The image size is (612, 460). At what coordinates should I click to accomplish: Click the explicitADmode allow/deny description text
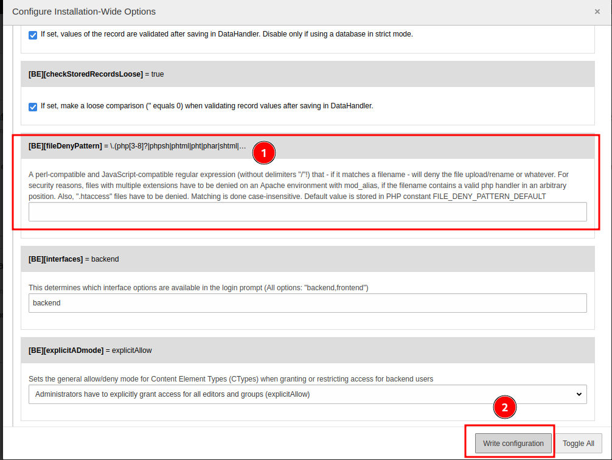(x=231, y=379)
